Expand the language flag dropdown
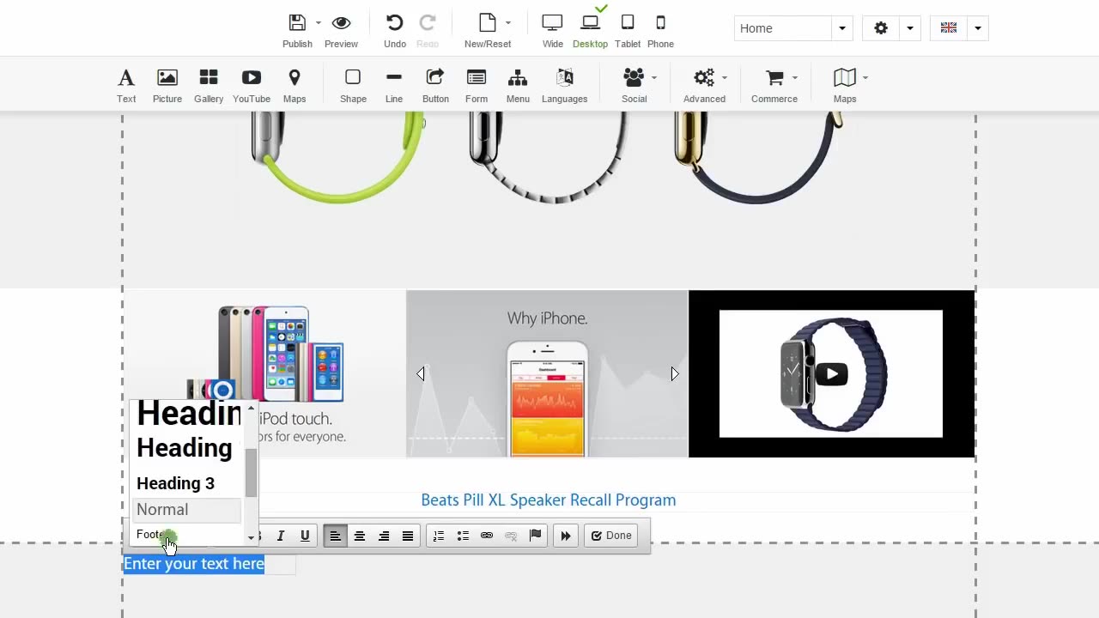 coord(977,28)
